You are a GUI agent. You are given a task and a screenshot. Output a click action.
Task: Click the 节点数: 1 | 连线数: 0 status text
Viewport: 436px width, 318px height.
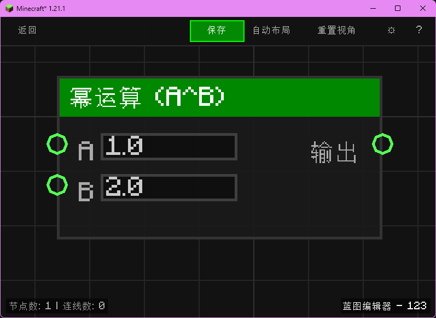[x=57, y=306]
